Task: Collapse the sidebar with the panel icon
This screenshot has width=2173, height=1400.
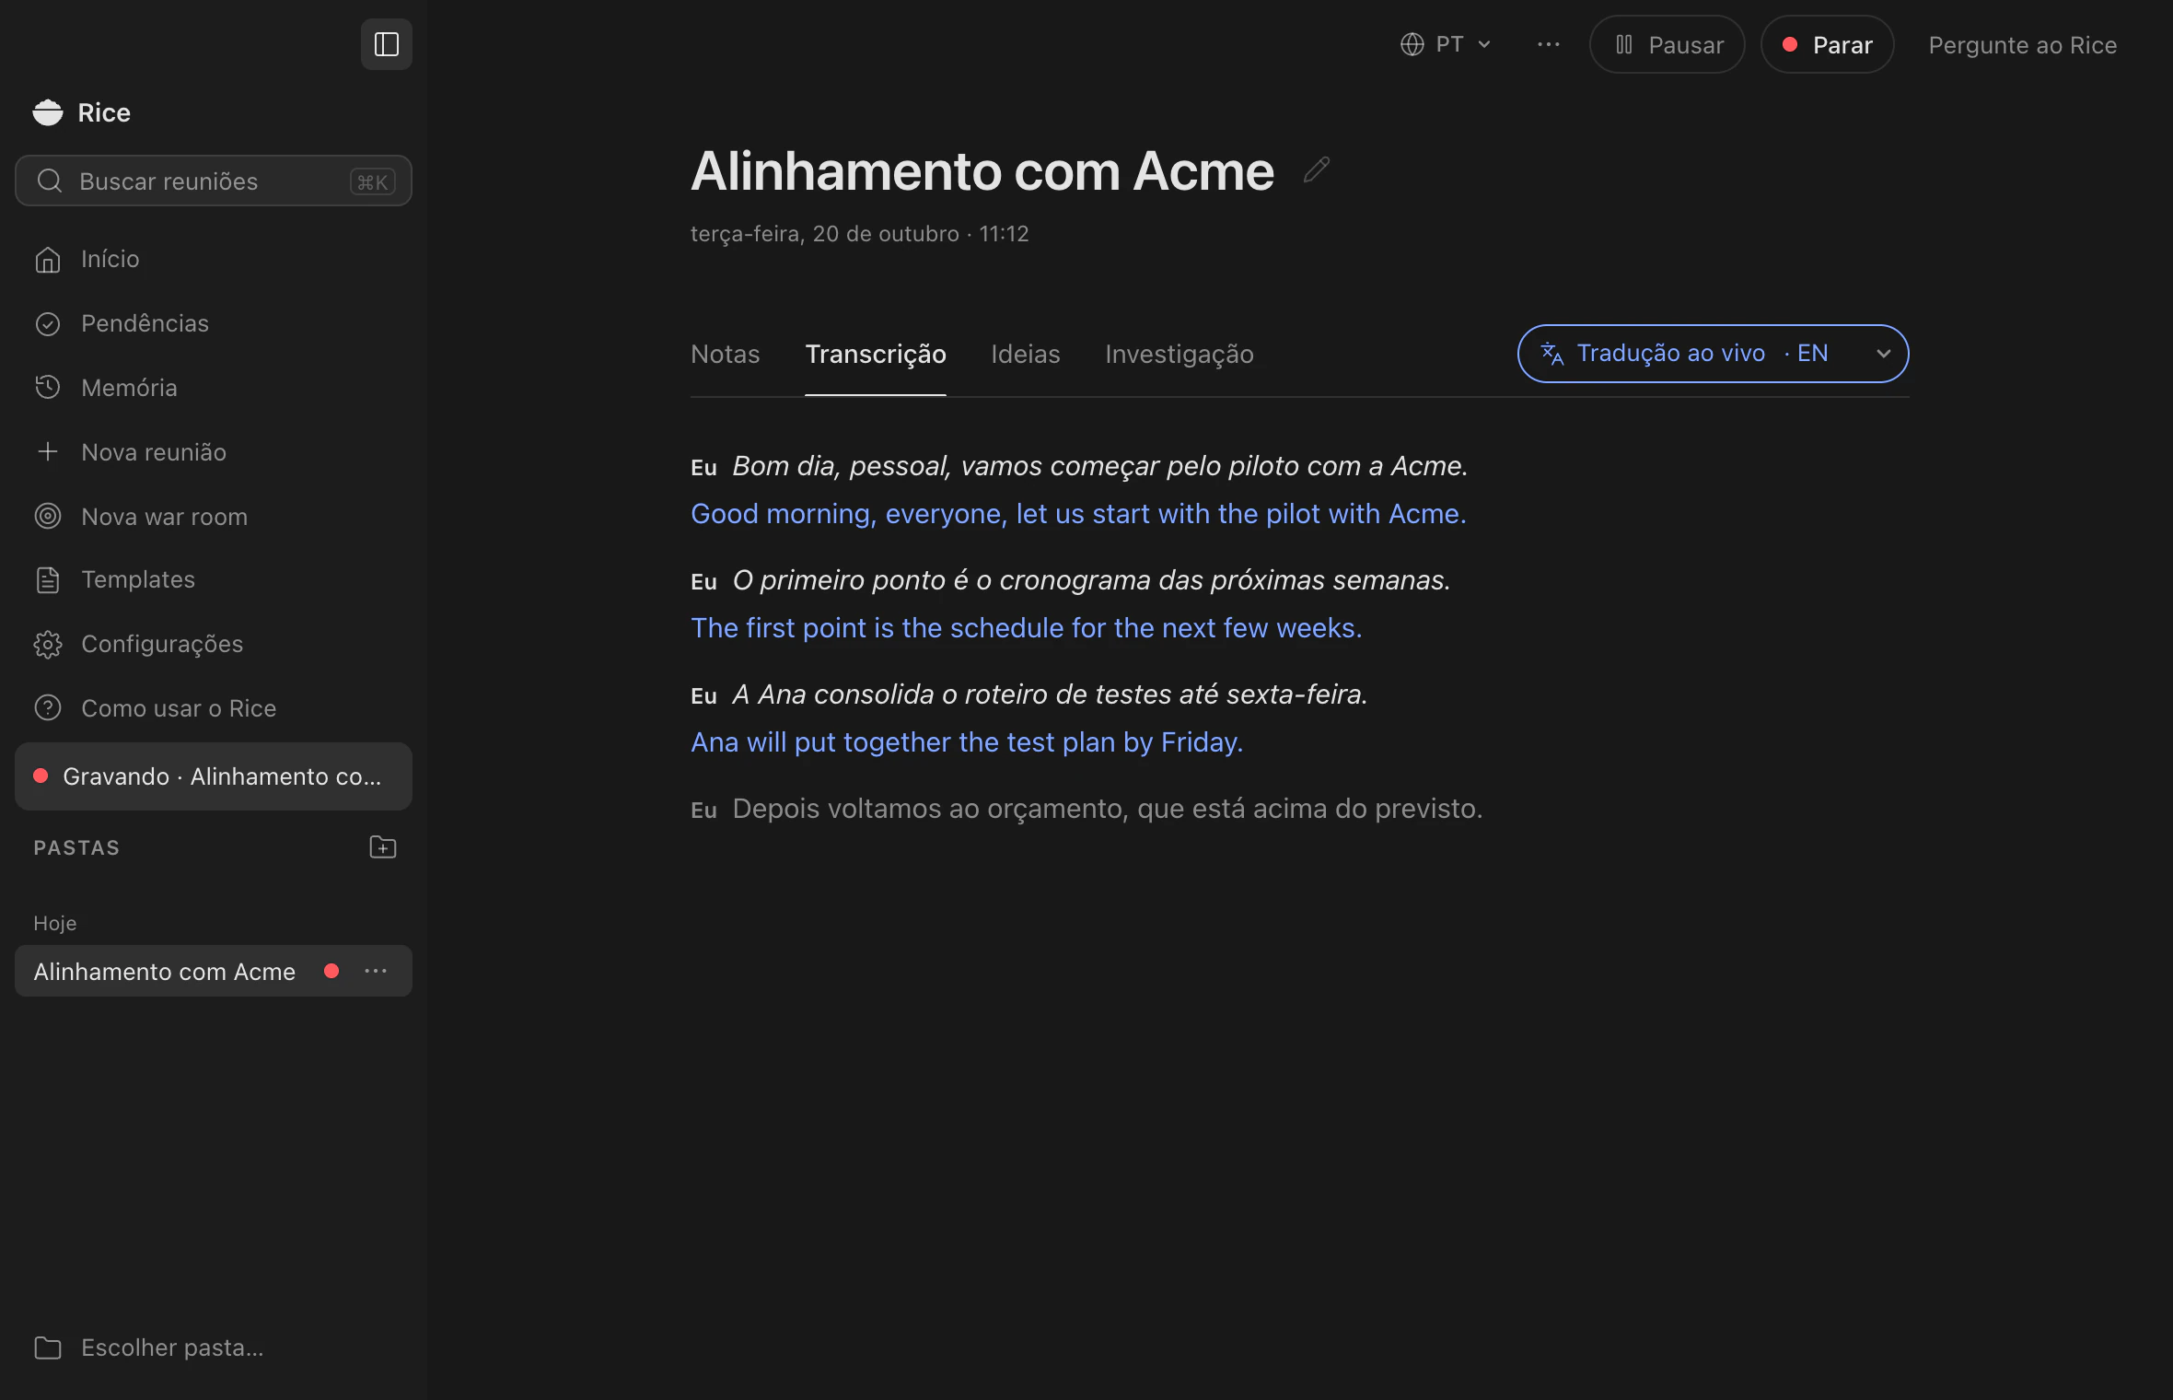Action: click(386, 44)
